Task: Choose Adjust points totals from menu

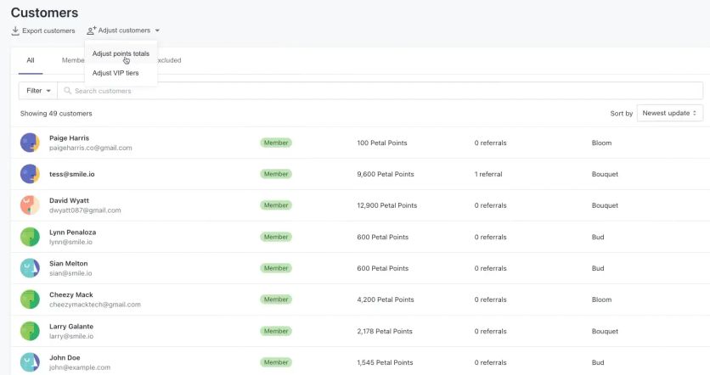Action: click(x=121, y=53)
